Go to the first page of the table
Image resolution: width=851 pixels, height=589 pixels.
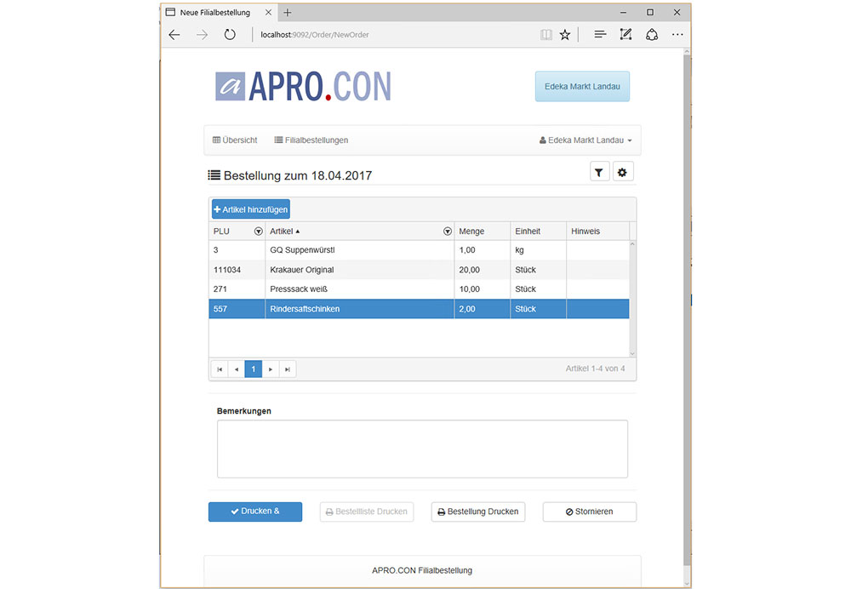(x=220, y=369)
